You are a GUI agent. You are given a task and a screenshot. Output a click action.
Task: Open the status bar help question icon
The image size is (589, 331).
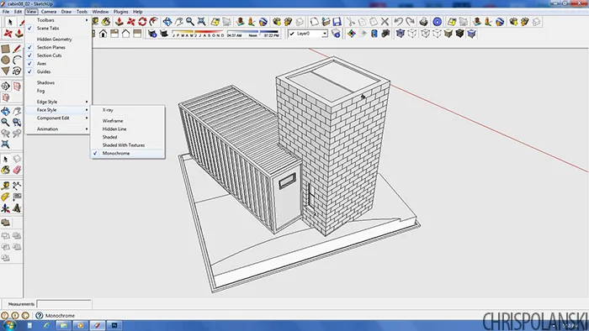coord(39,316)
